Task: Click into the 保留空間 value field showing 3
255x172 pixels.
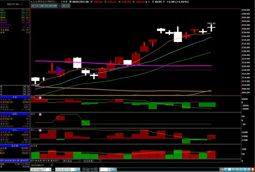Action: tap(103, 170)
